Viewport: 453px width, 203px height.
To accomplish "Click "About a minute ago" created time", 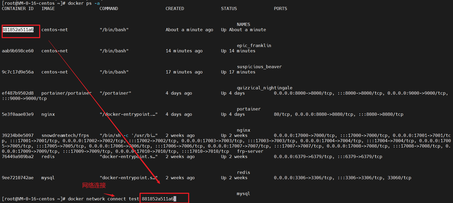I will tap(189, 30).
